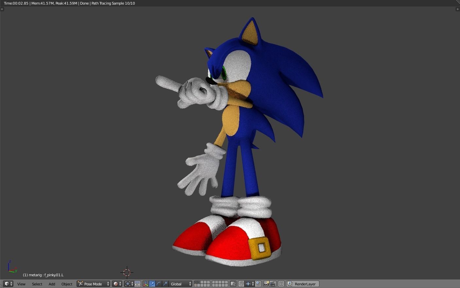Image resolution: width=460 pixels, height=288 pixels.
Task: Toggle the 3D manipulator widget
Action: (x=145, y=284)
